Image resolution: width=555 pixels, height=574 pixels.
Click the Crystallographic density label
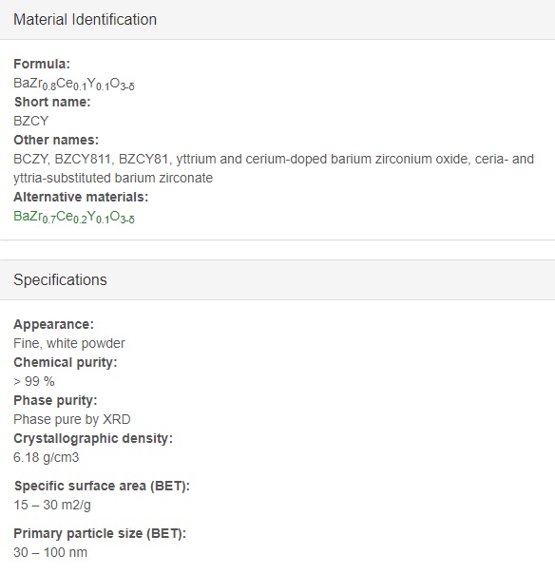93,438
